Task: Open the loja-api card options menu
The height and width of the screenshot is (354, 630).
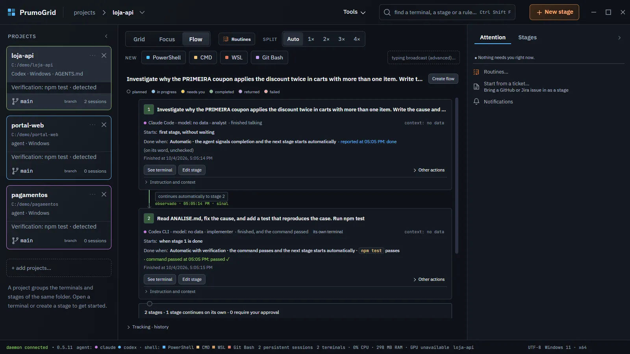Action: pyautogui.click(x=93, y=55)
